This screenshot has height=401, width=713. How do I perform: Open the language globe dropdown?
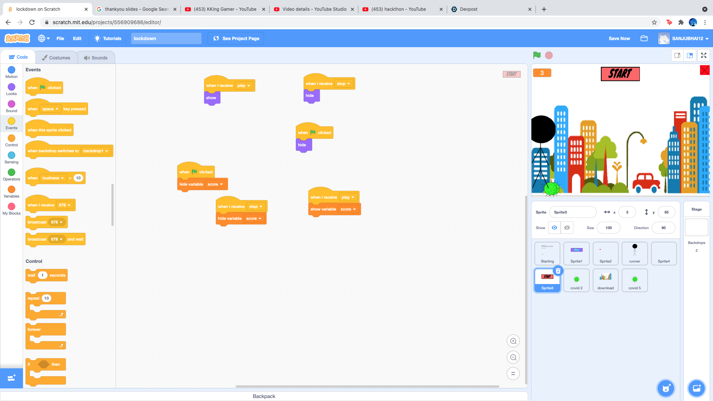coord(43,38)
